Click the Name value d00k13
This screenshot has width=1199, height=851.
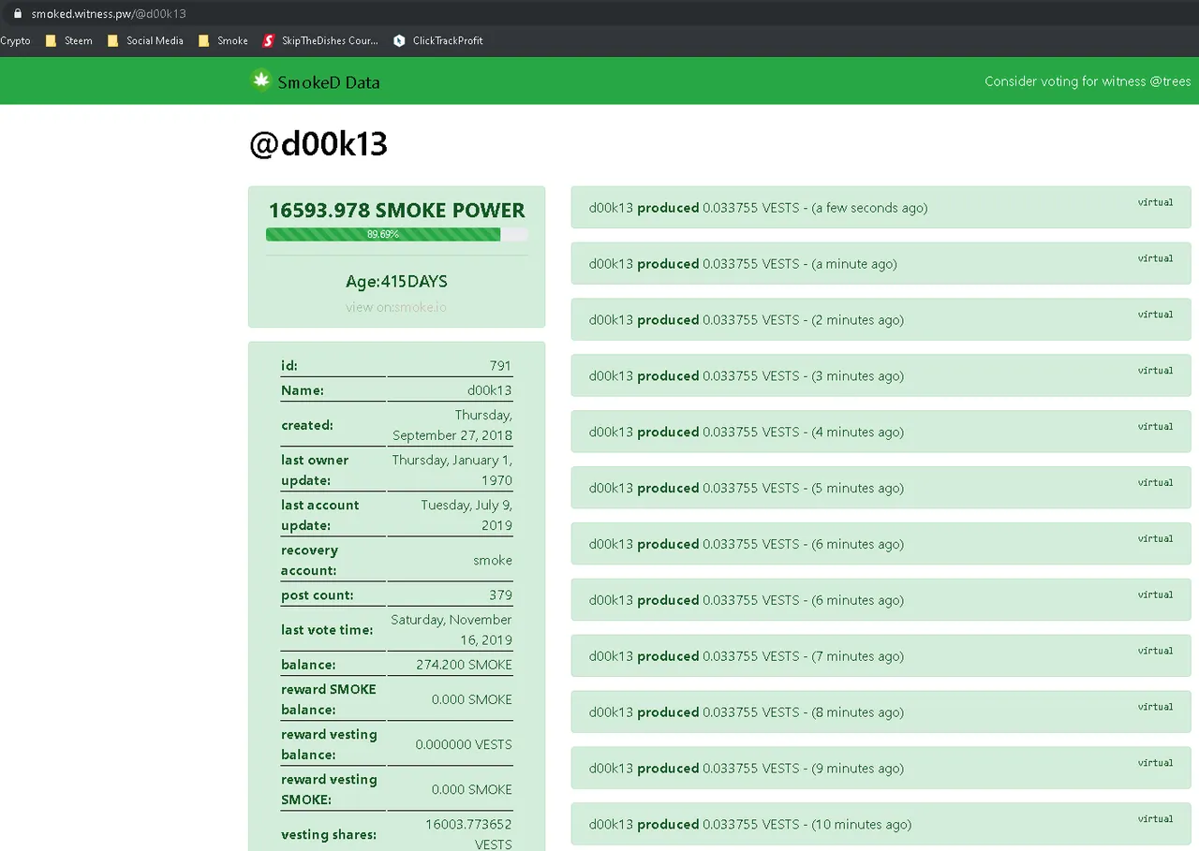(x=490, y=390)
